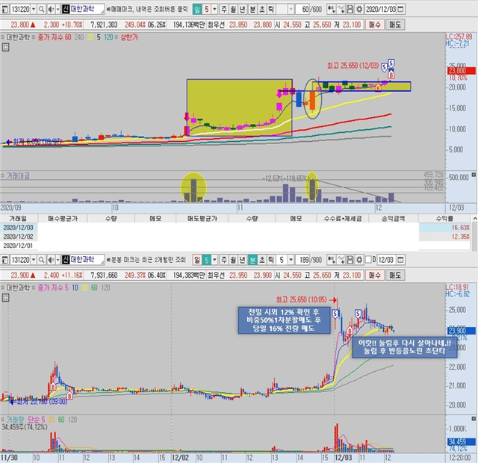Click search magnifier in top chart toolbar
This screenshot has width=478, height=463.
pyautogui.click(x=42, y=10)
